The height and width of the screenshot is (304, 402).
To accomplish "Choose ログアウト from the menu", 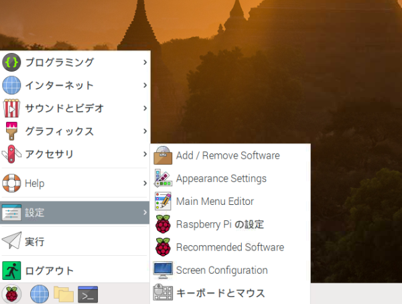I will (x=75, y=271).
